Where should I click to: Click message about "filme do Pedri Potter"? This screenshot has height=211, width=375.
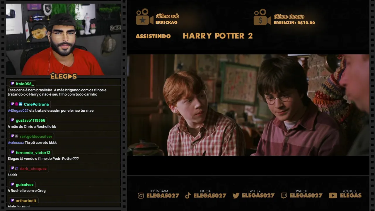[43, 159]
